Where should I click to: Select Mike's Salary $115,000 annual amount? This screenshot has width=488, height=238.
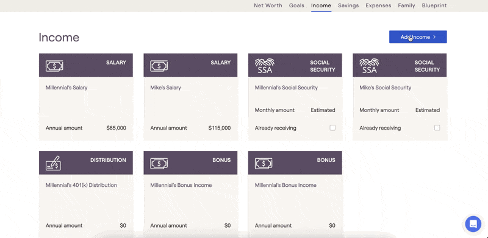click(x=220, y=128)
